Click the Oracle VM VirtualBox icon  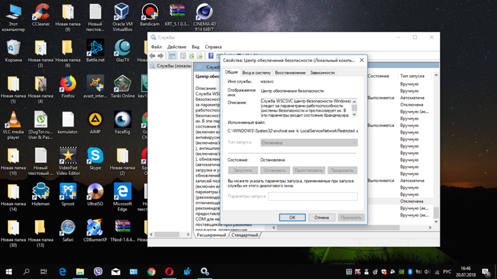point(122,14)
